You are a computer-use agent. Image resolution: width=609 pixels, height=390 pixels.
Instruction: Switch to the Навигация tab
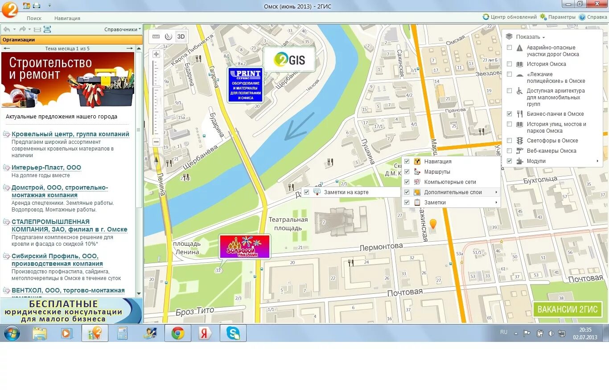click(x=67, y=18)
